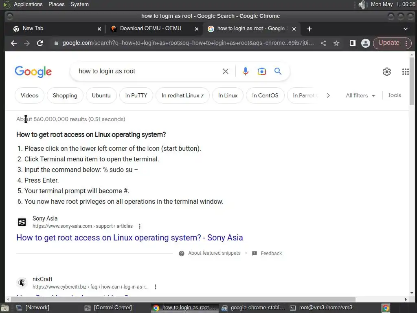Filter results by Shopping
The height and width of the screenshot is (313, 417).
(65, 95)
